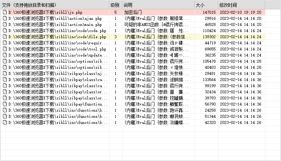Click the 说明 column header
This screenshot has width=281, height=161.
[x=158, y=5]
